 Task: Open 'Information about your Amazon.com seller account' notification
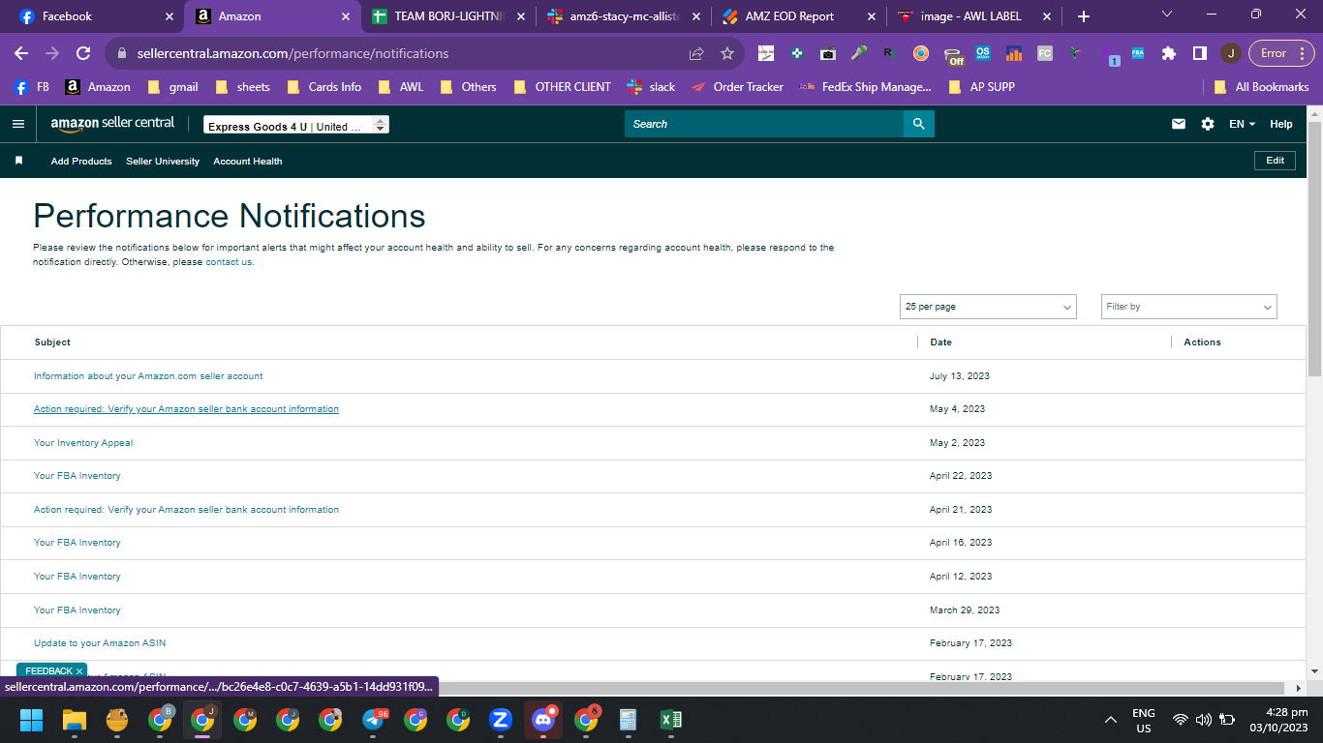point(148,376)
